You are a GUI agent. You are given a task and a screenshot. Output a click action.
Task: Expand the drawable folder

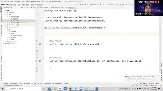click(x=7, y=31)
